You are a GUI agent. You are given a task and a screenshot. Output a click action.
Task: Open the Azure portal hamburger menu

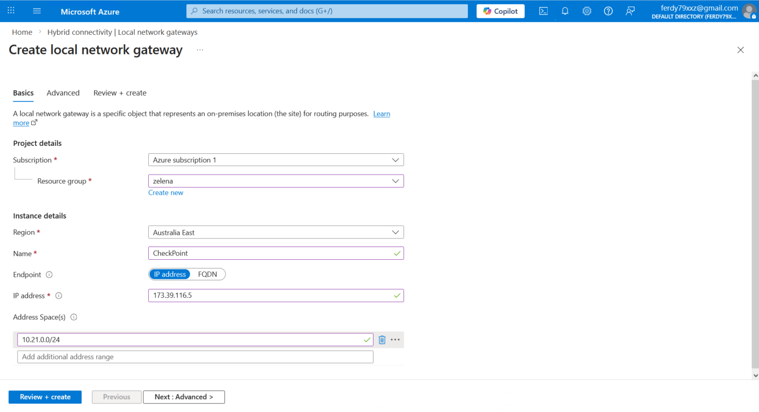37,11
